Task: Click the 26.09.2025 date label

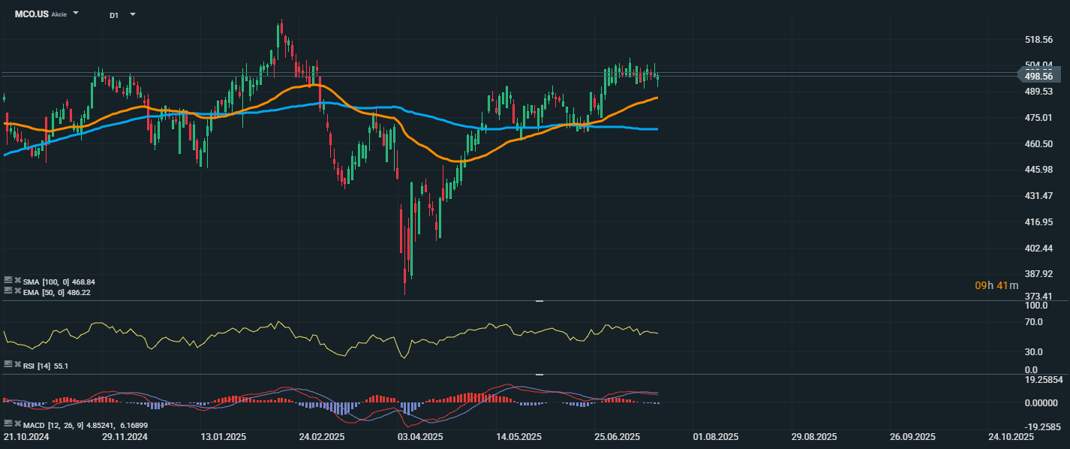Action: click(x=912, y=437)
